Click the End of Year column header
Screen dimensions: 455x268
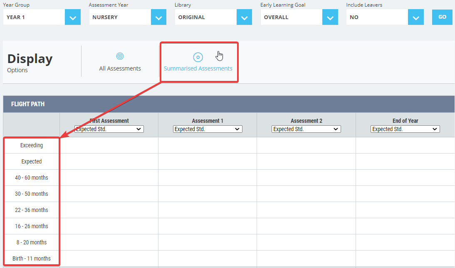pyautogui.click(x=406, y=121)
